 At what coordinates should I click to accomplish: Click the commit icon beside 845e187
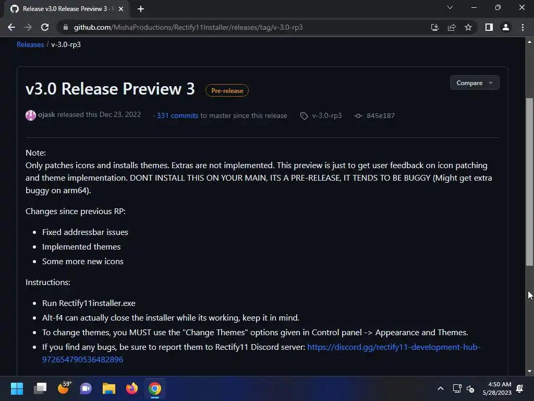[358, 116]
